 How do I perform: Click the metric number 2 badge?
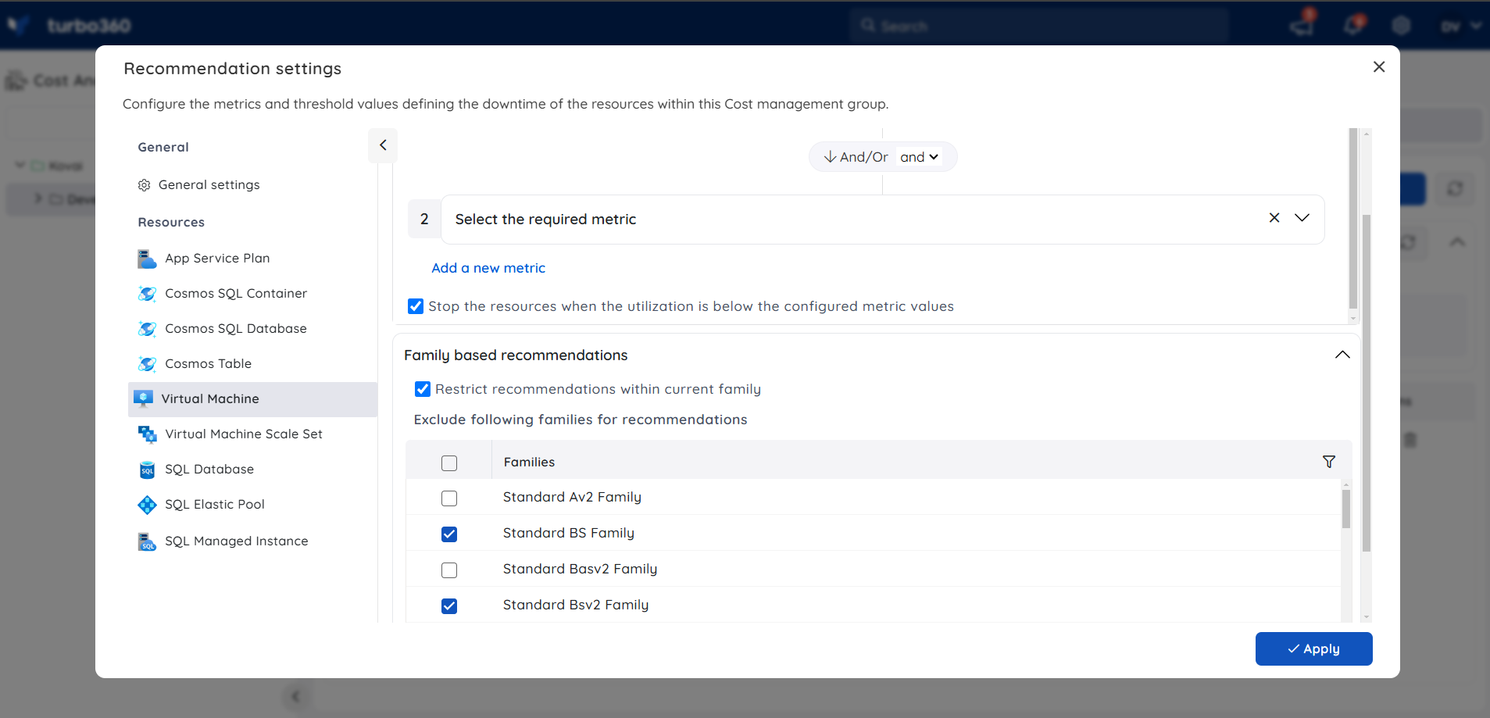point(424,219)
